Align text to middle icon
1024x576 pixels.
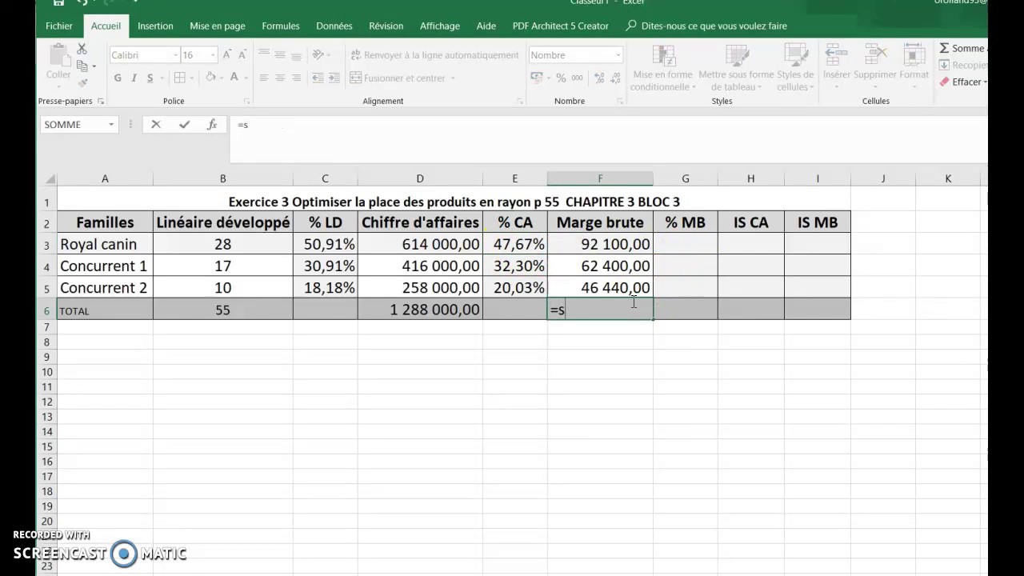tap(280, 55)
